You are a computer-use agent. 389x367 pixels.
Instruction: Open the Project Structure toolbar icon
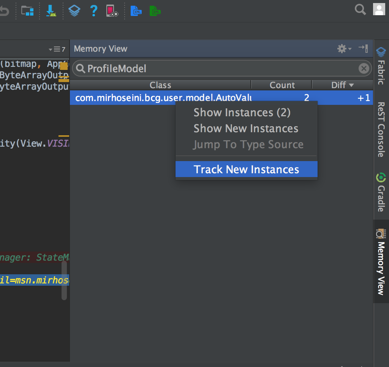(27, 11)
